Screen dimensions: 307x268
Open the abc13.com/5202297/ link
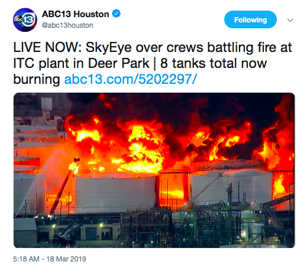pyautogui.click(x=131, y=79)
